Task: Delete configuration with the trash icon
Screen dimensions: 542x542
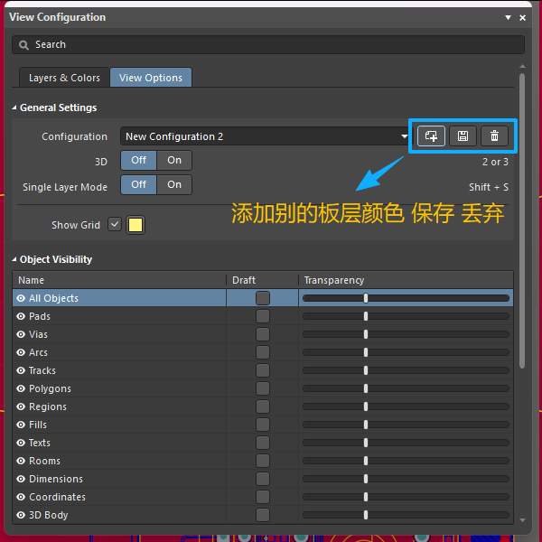Action: point(495,135)
